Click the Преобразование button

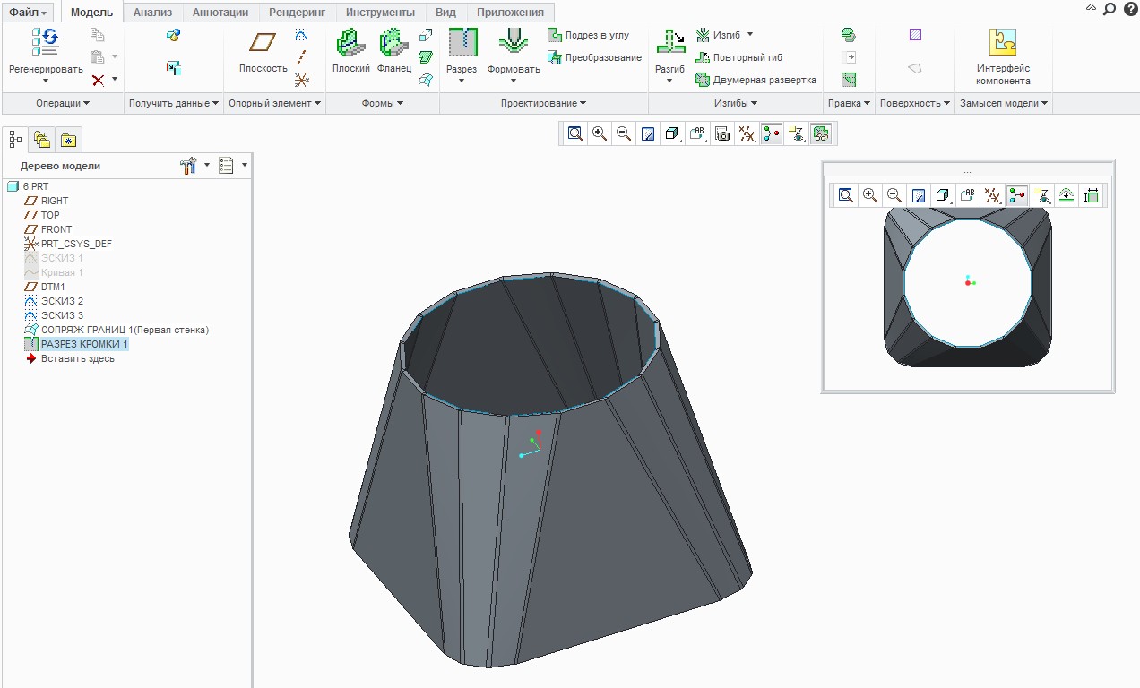[x=594, y=57]
